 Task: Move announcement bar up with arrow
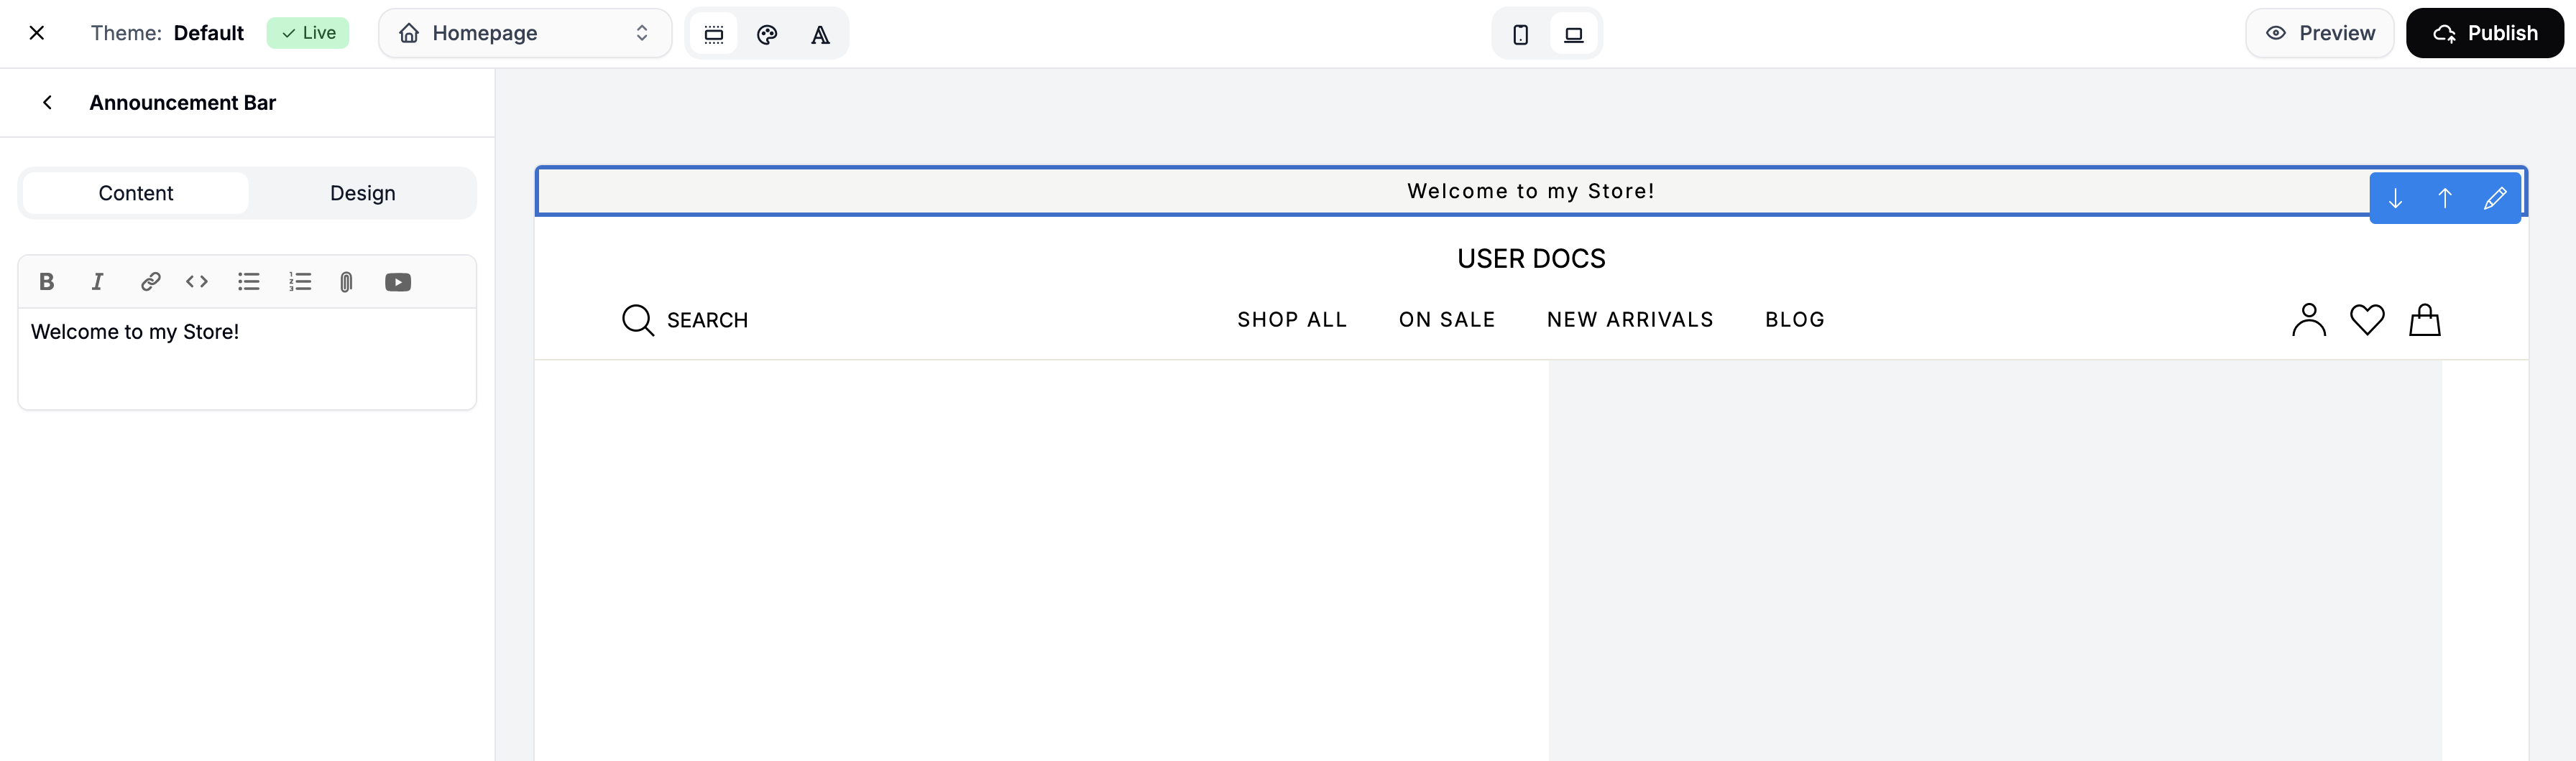2445,197
